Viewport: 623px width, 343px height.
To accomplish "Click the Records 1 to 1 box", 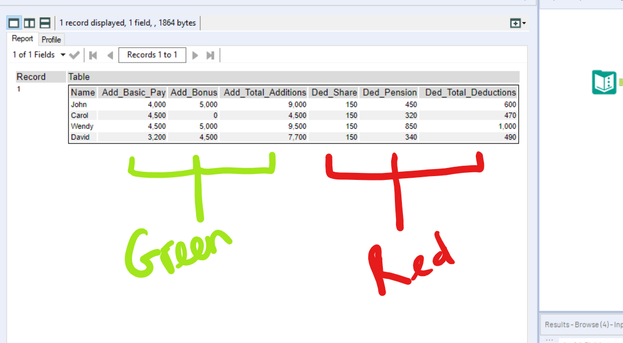I will pos(152,55).
